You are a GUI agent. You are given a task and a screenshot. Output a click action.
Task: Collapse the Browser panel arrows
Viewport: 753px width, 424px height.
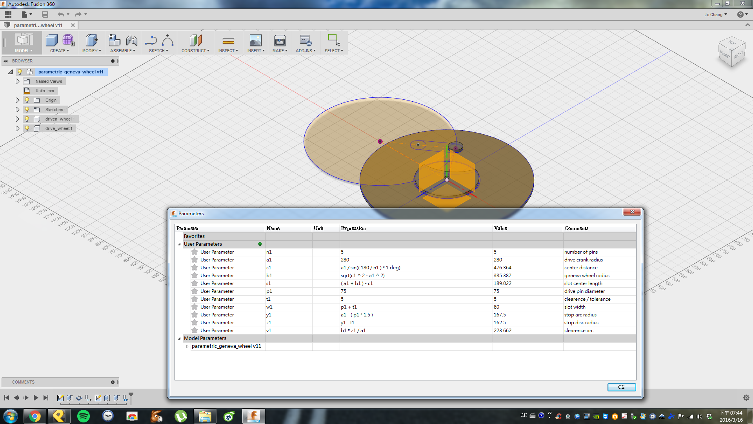coord(6,61)
